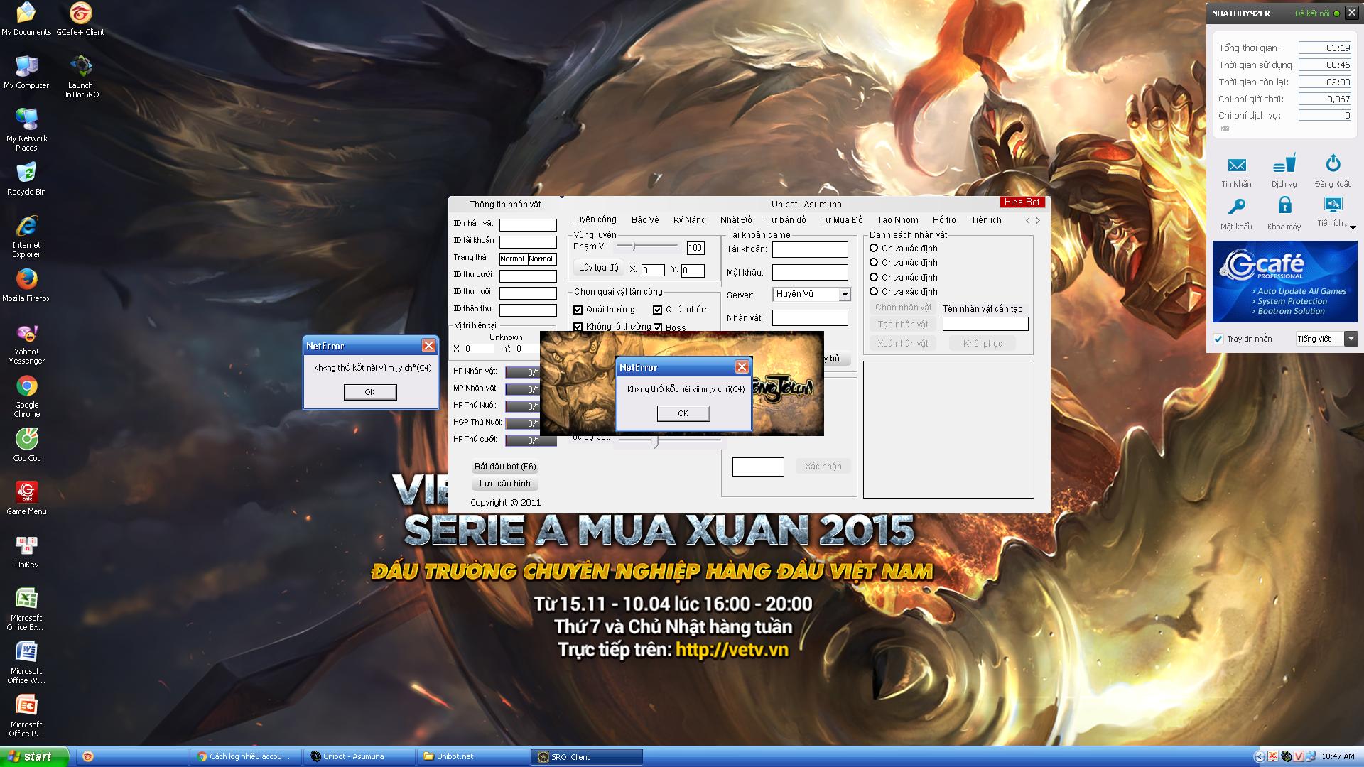Viewport: 1364px width, 767px height.
Task: Open My Computer desktop icon
Action: pyautogui.click(x=26, y=72)
